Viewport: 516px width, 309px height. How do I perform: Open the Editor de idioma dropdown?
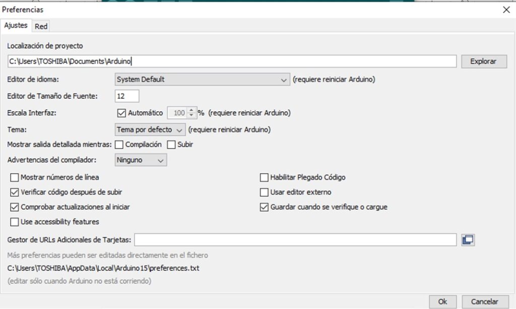[202, 80]
